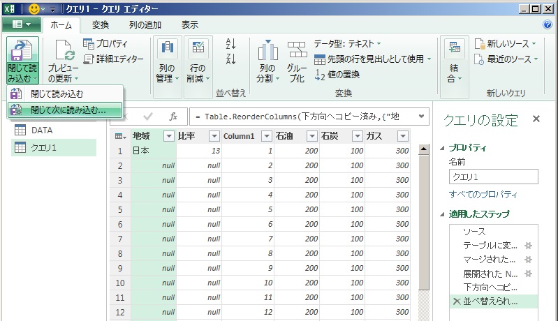Screen dimensions: 558x321
Task: Click the smiley feedback icon in title bar
Action: point(34,9)
